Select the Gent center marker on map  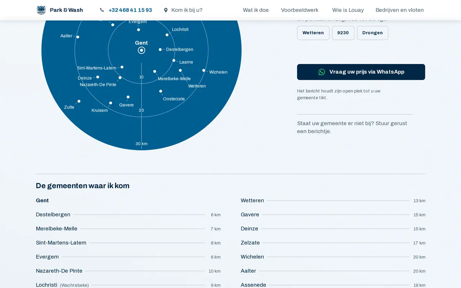pyautogui.click(x=142, y=50)
